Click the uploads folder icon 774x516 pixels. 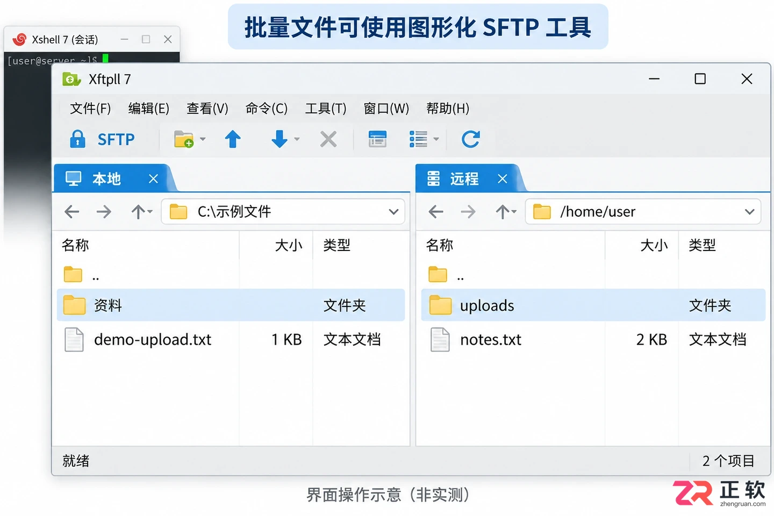point(440,305)
